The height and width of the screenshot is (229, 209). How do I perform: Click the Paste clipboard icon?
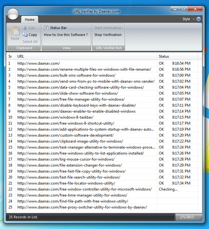click(15, 31)
